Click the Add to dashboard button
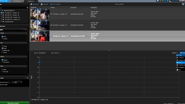 pyautogui.click(x=55, y=4)
